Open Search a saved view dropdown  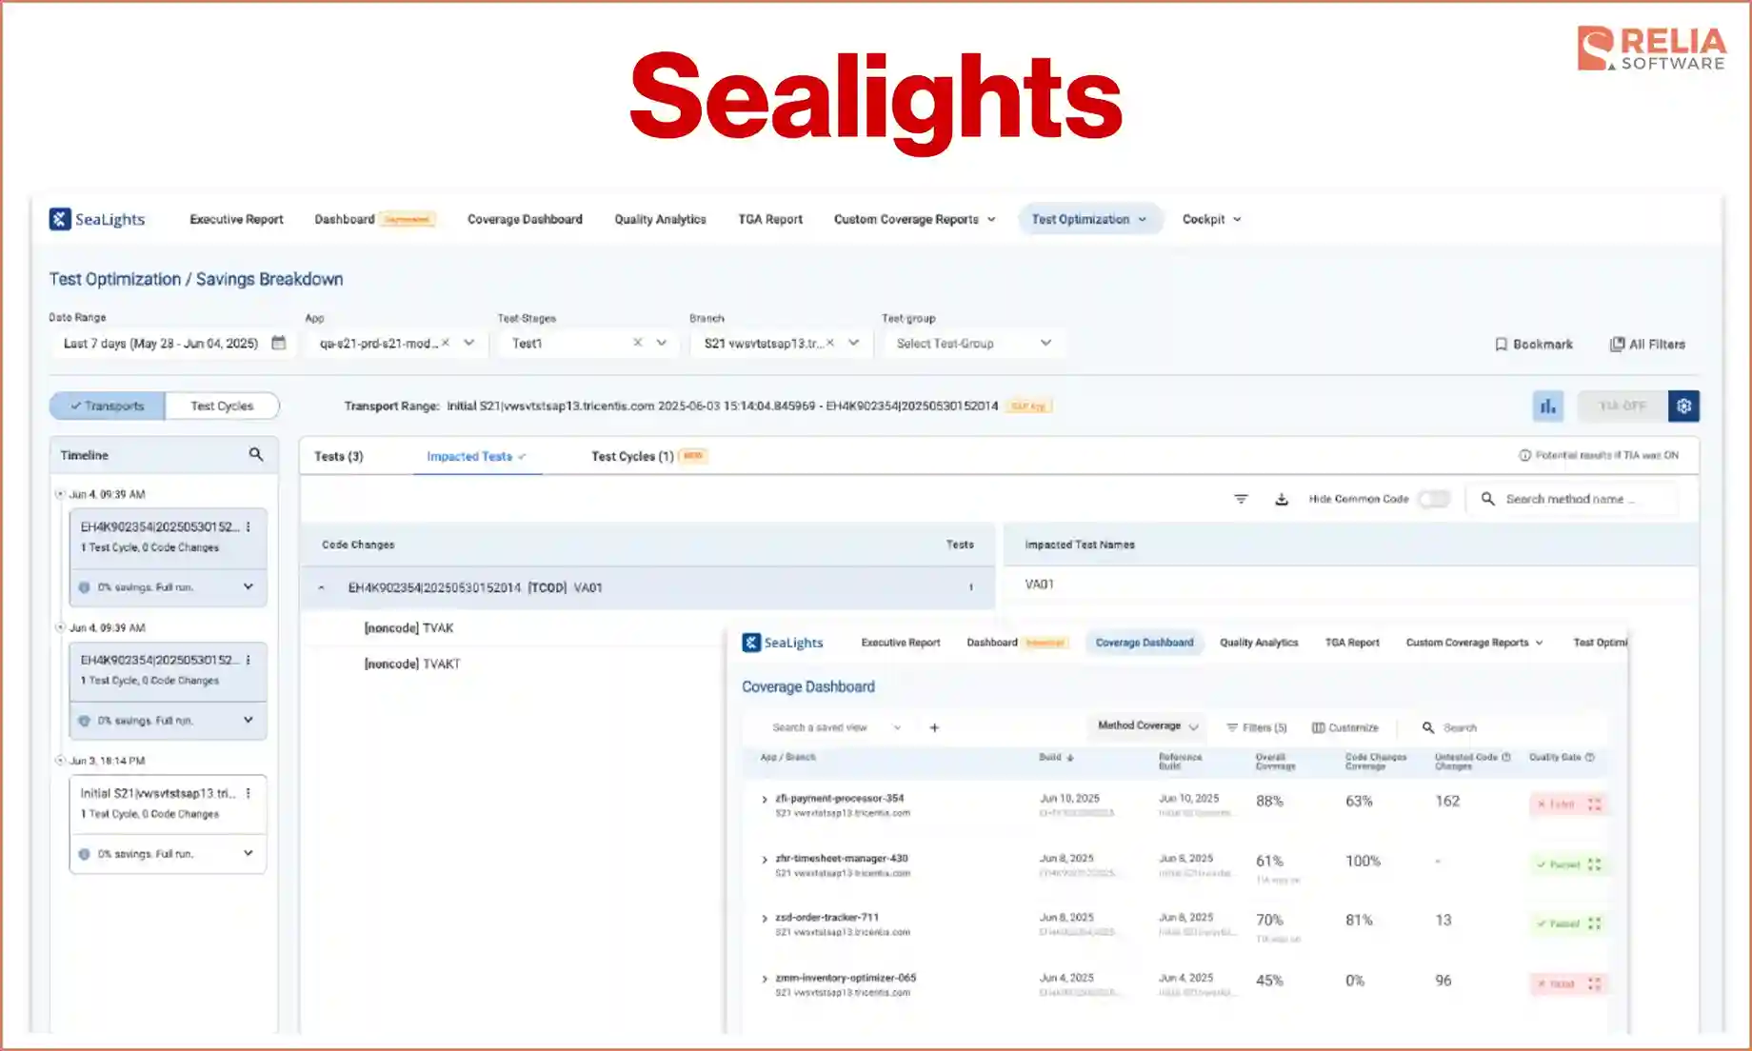point(836,727)
